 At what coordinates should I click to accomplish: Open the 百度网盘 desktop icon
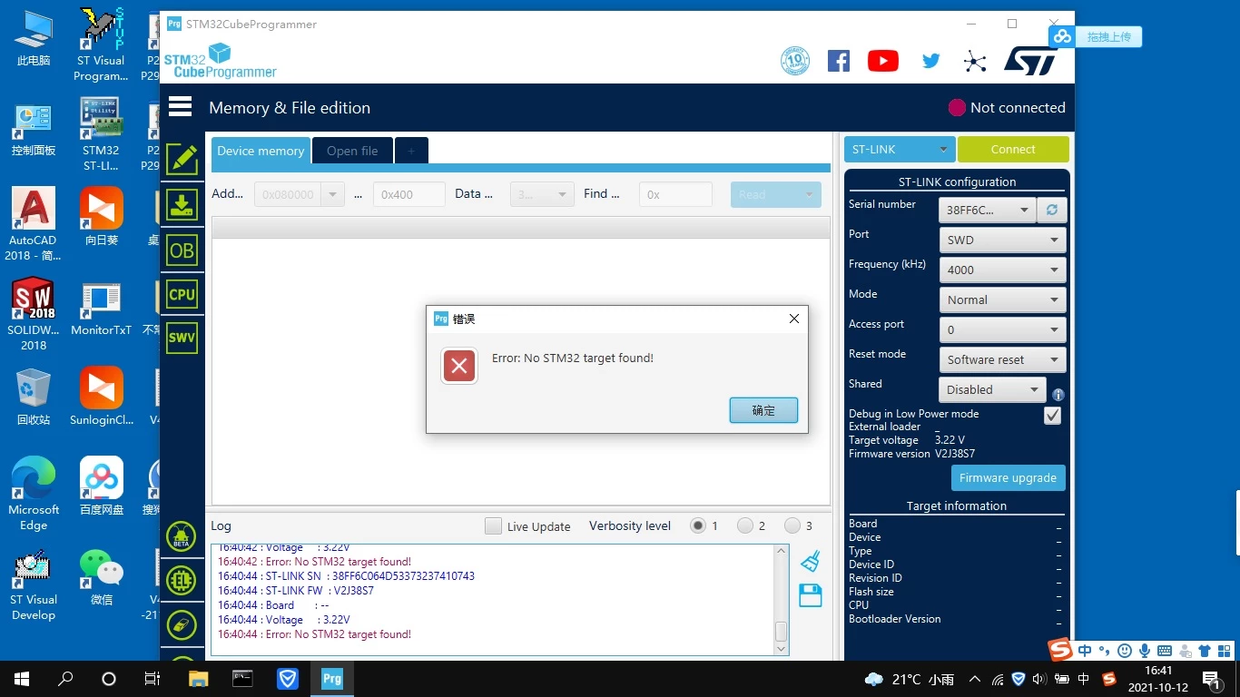102,486
